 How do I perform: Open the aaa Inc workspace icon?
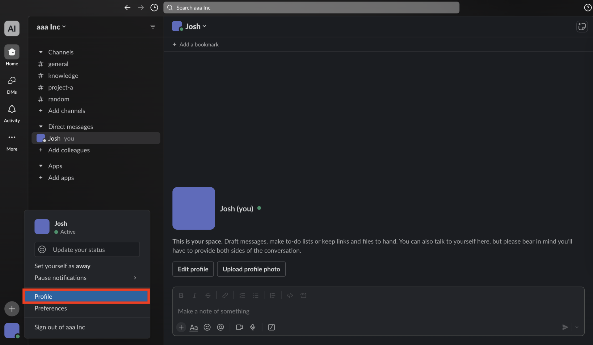pyautogui.click(x=12, y=28)
